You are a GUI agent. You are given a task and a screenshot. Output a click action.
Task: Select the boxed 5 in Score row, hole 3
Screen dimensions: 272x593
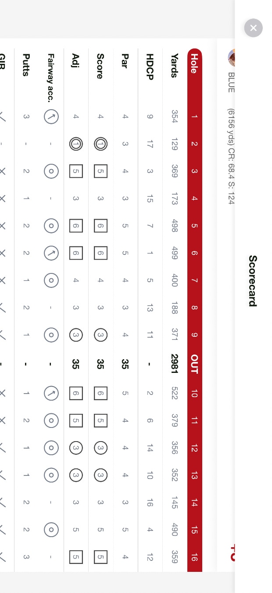[x=100, y=171]
